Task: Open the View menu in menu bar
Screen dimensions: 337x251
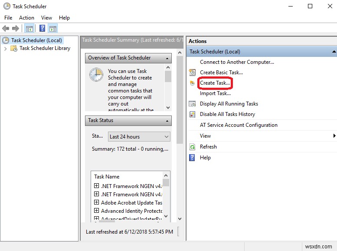Action: (46, 18)
